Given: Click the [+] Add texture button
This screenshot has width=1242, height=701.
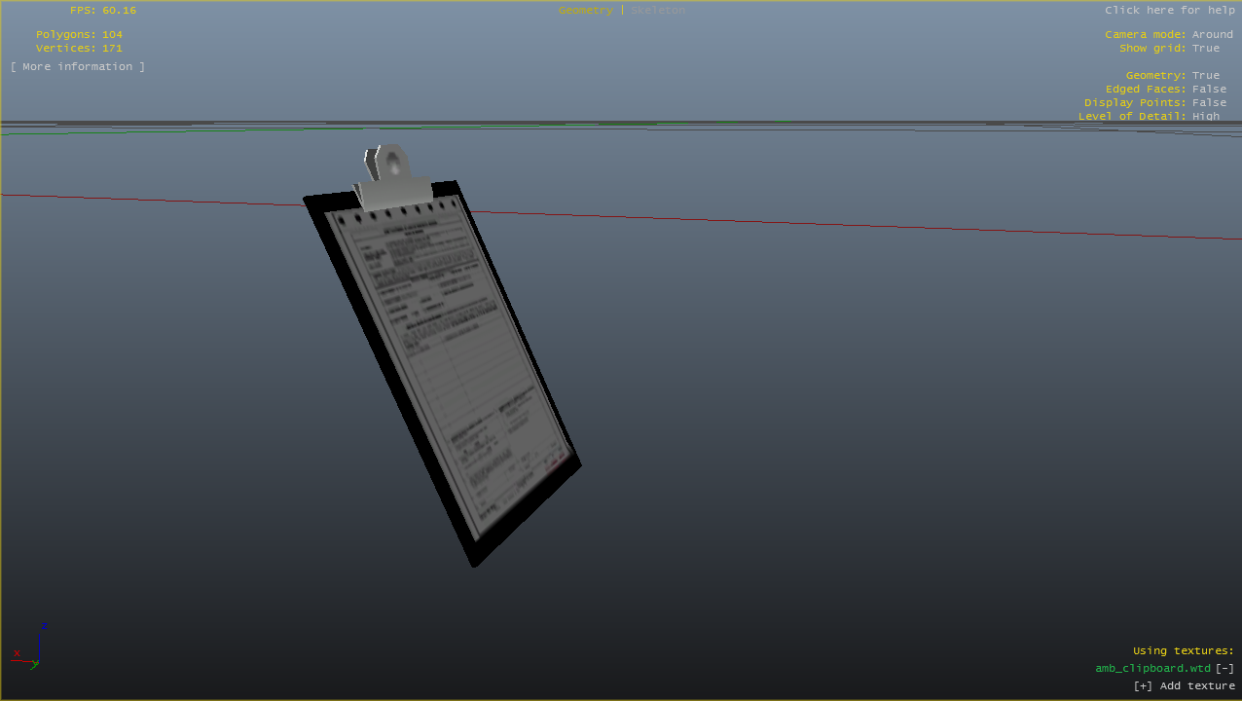Looking at the screenshot, I should point(1184,686).
